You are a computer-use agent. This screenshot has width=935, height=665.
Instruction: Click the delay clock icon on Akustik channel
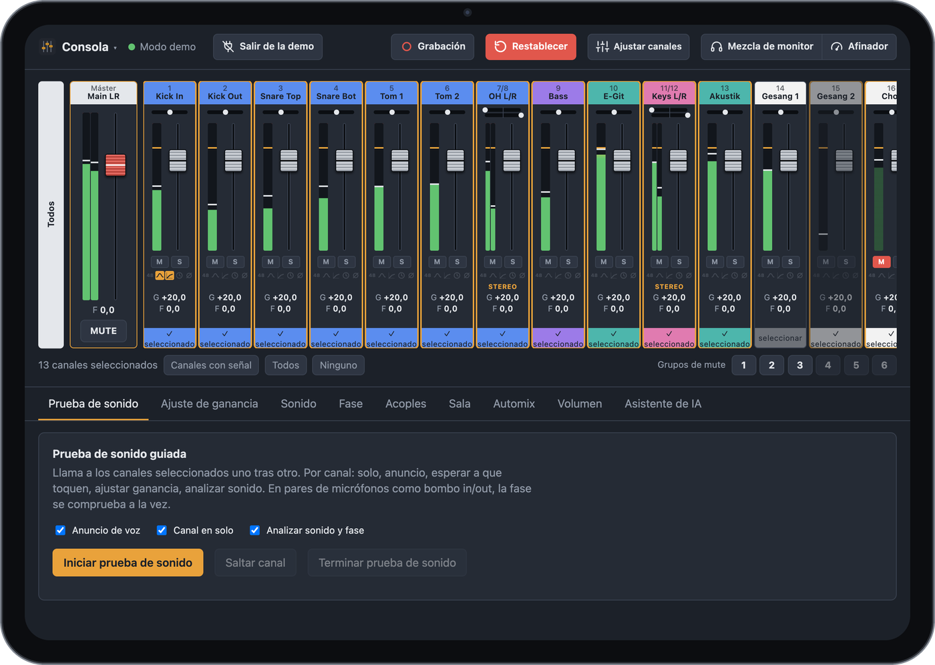pos(735,276)
